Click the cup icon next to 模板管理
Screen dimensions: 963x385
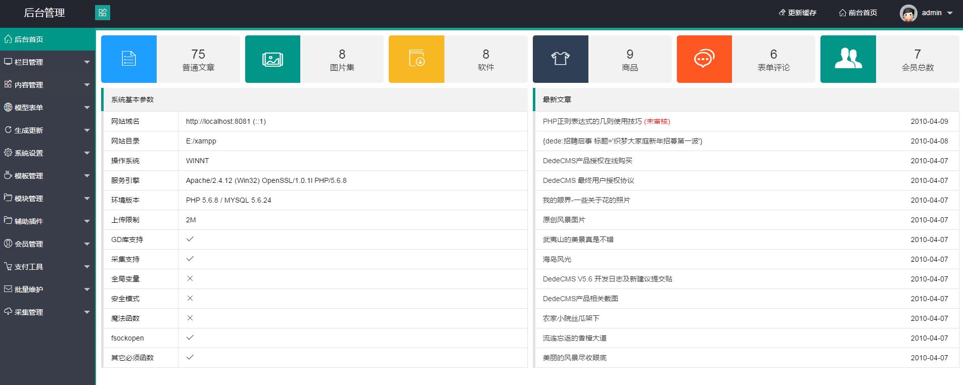coord(8,175)
